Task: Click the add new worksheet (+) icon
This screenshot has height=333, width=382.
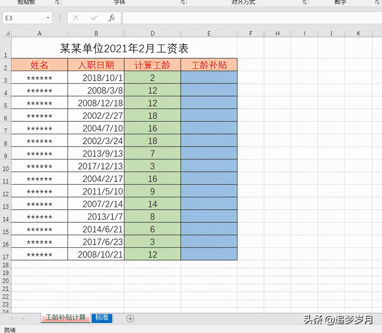Action: [x=130, y=318]
